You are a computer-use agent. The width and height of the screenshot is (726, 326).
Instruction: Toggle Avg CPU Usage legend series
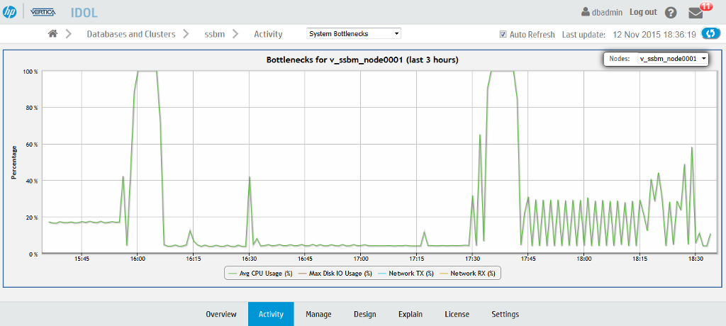[260, 273]
